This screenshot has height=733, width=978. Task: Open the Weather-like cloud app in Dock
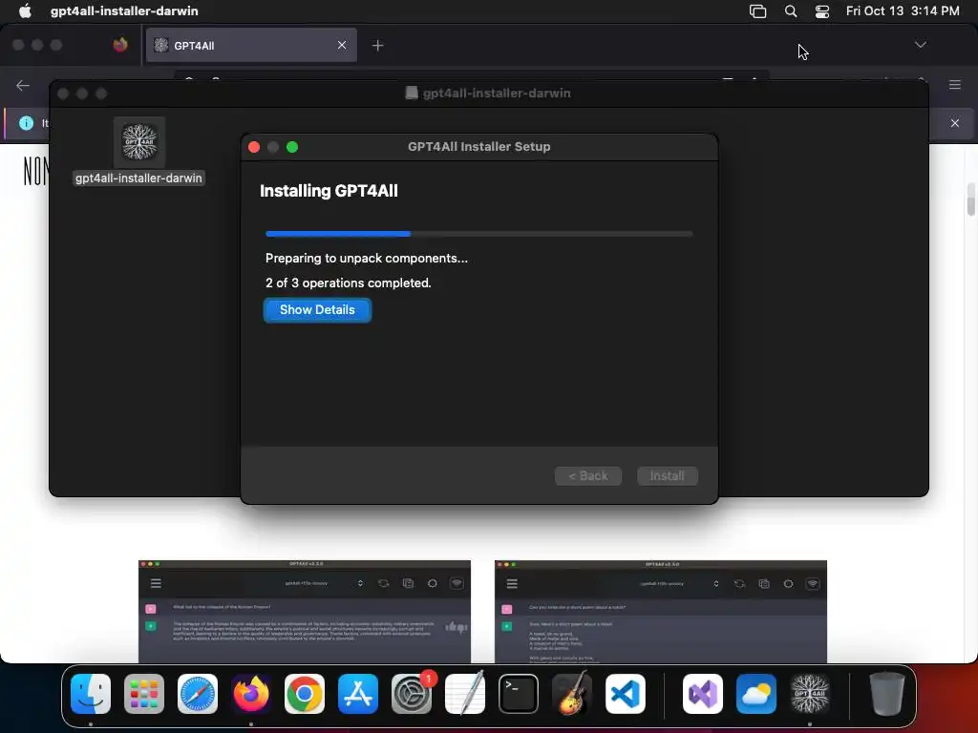coord(756,694)
